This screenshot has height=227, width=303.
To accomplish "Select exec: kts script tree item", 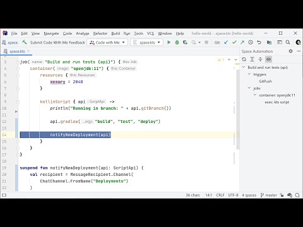I will coord(277,102).
